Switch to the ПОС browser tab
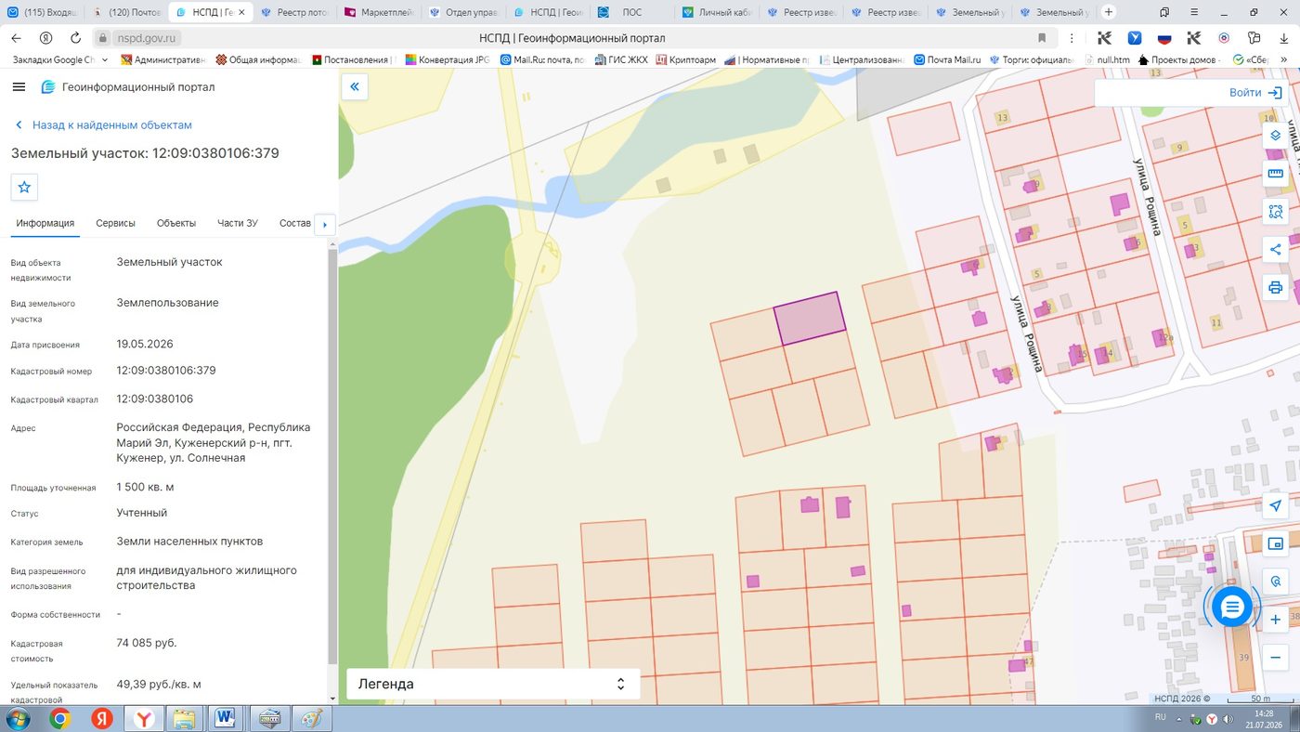The height and width of the screenshot is (732, 1300). [630, 13]
